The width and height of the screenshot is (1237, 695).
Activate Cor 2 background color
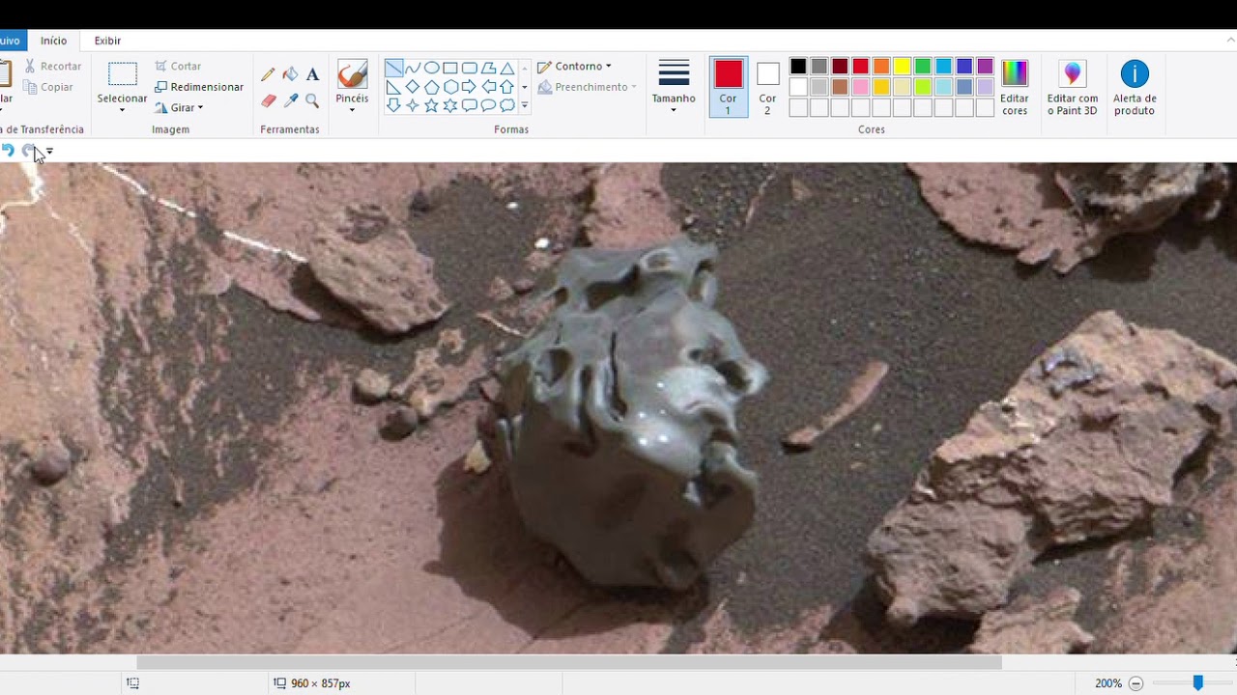coord(767,86)
